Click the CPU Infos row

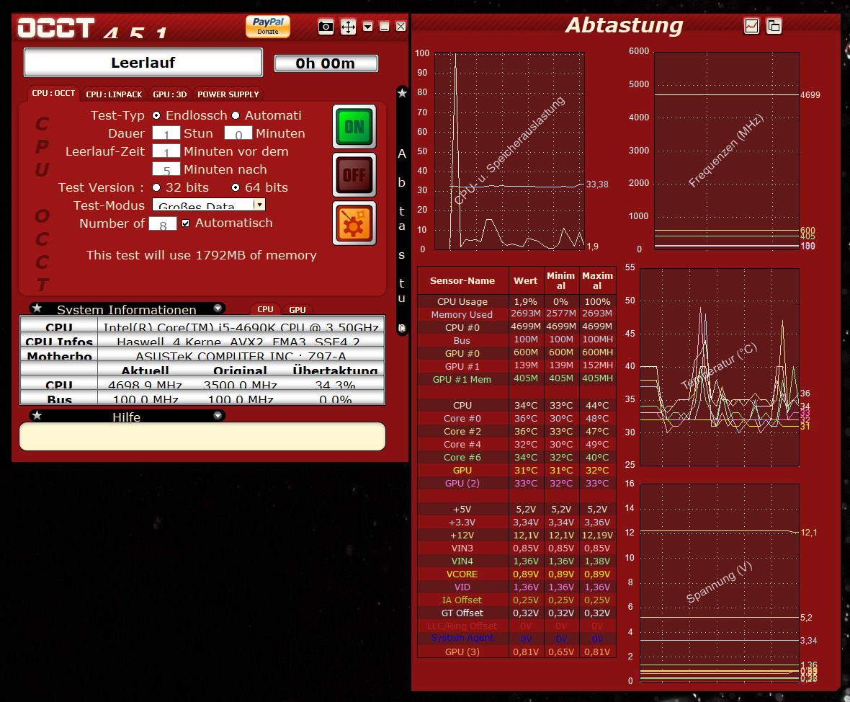(202, 341)
